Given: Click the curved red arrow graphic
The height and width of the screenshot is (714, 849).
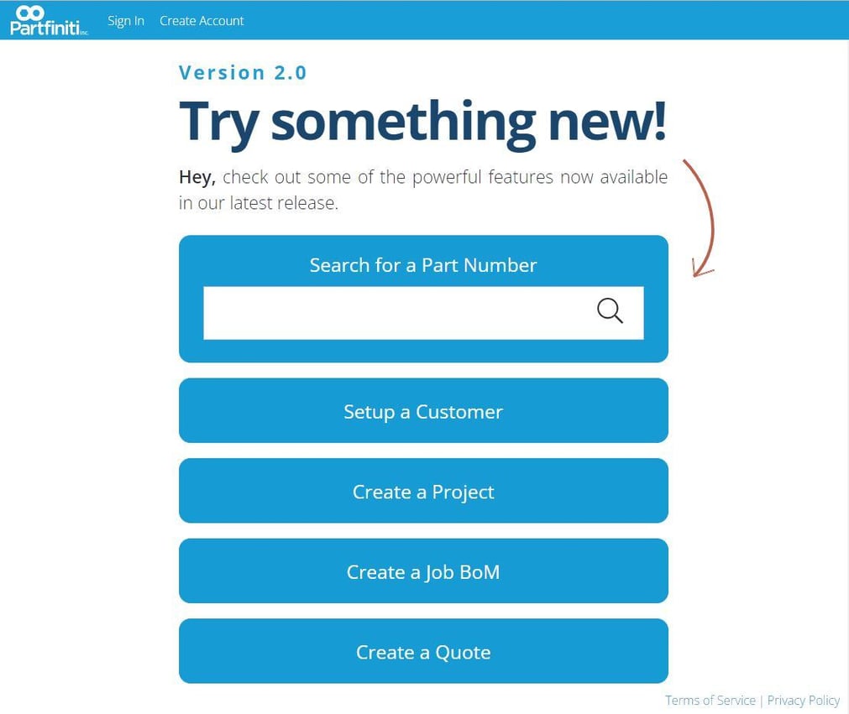Looking at the screenshot, I should (700, 218).
